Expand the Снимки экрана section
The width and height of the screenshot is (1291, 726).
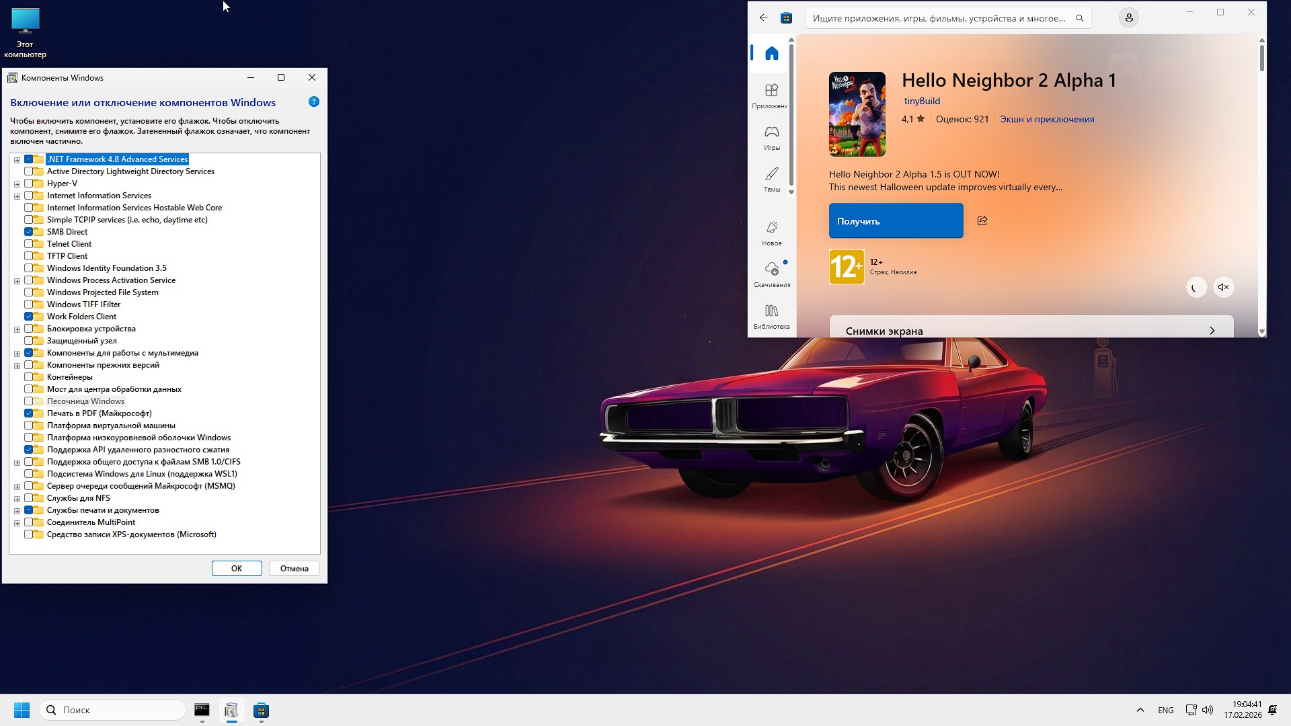point(1212,330)
